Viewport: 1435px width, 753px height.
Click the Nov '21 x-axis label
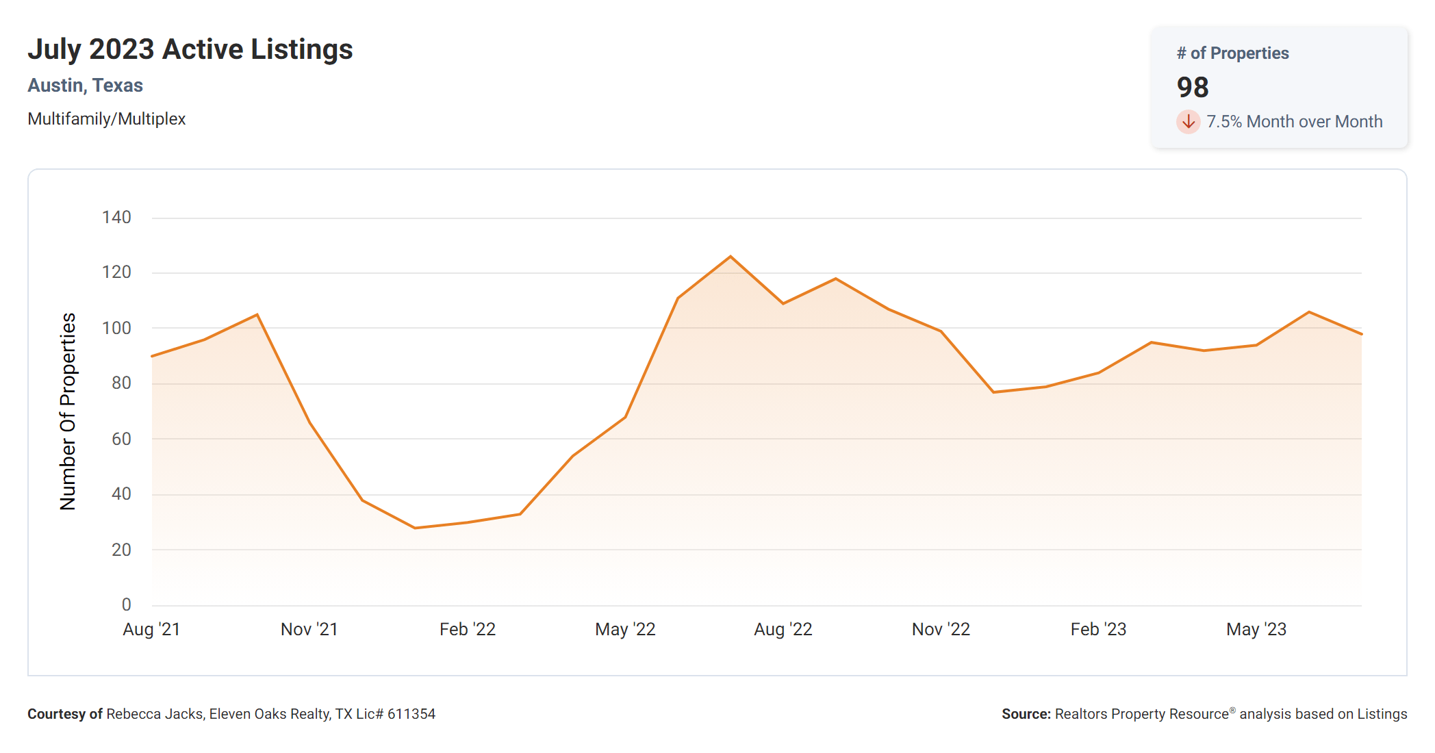309,629
